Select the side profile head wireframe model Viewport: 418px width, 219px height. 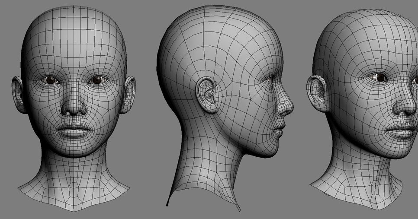click(x=225, y=108)
